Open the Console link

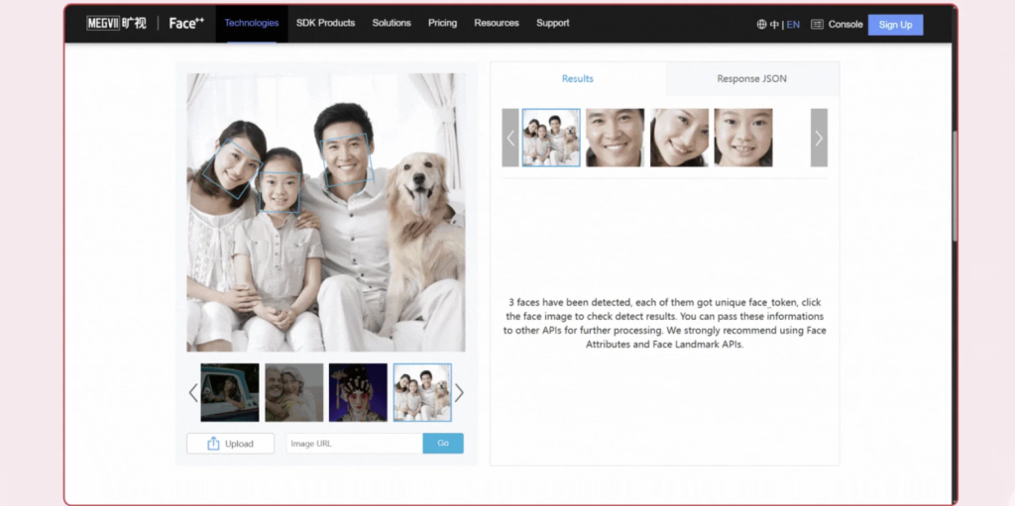(846, 25)
